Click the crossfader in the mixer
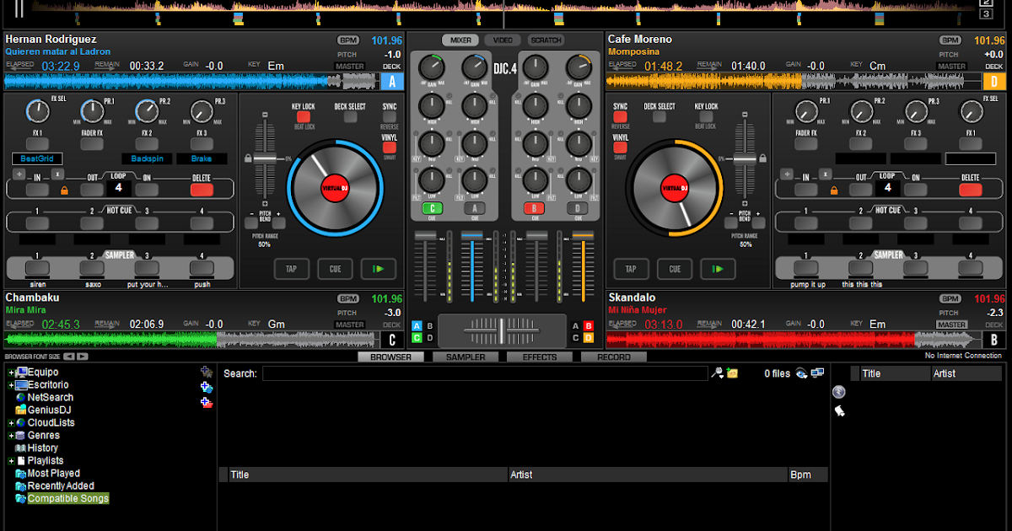This screenshot has width=1012, height=531. tap(503, 330)
